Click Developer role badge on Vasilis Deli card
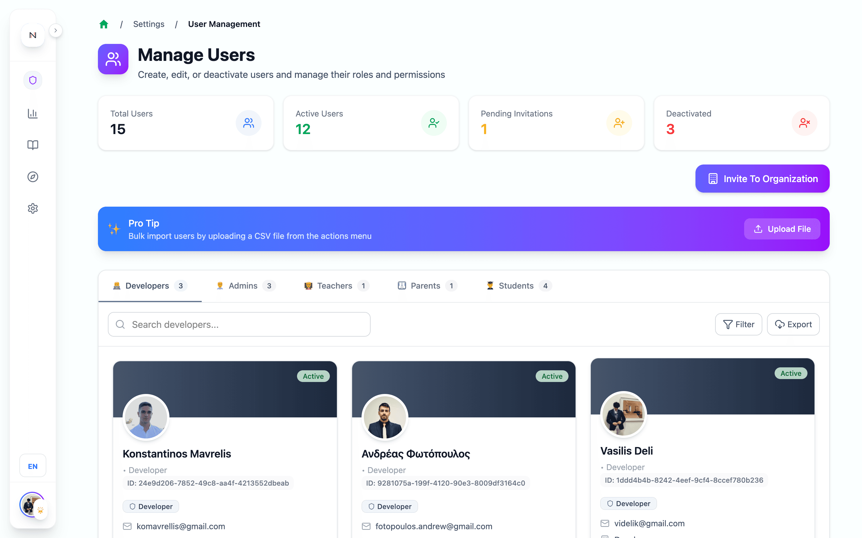Image resolution: width=862 pixels, height=538 pixels. pyautogui.click(x=629, y=503)
